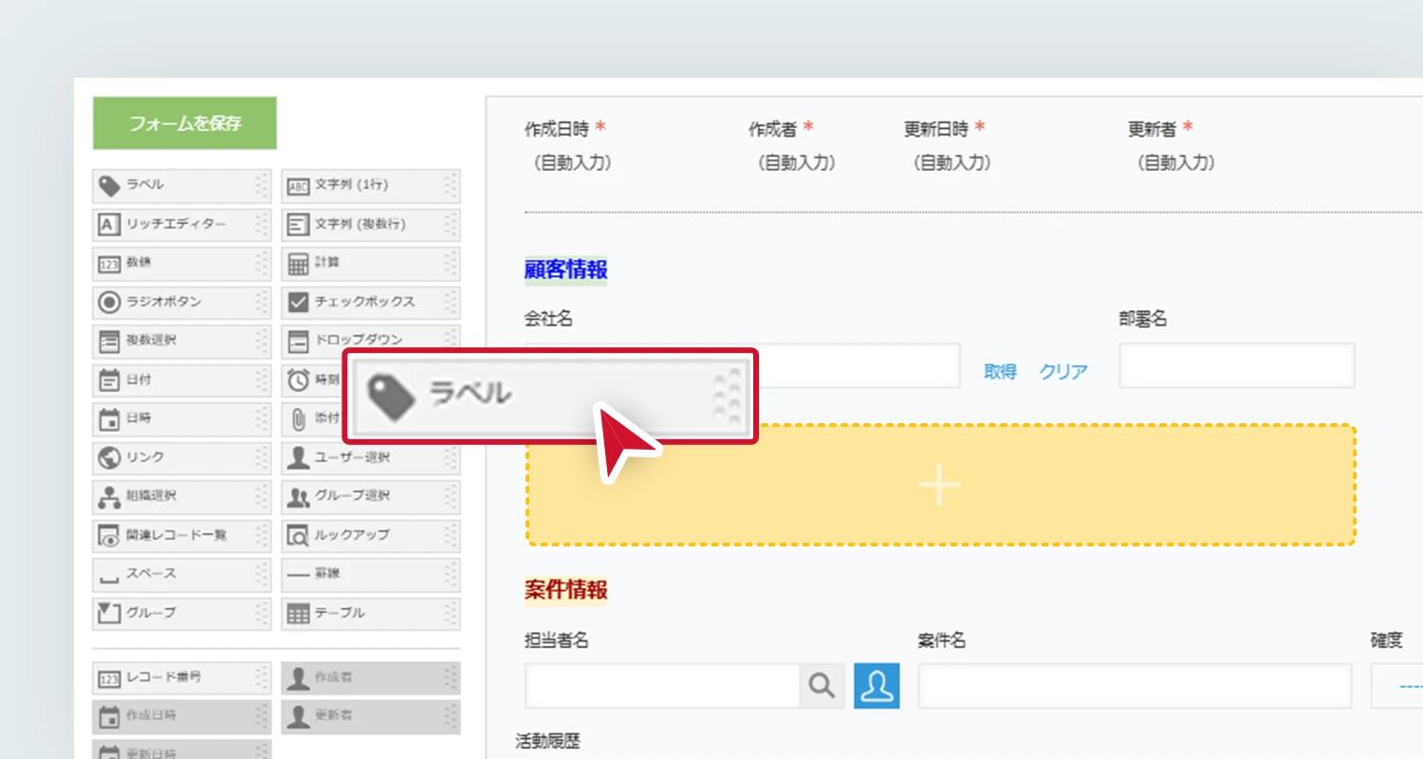The image size is (1423, 759).
Task: Select the 顧客情報 heading label
Action: click(x=565, y=270)
